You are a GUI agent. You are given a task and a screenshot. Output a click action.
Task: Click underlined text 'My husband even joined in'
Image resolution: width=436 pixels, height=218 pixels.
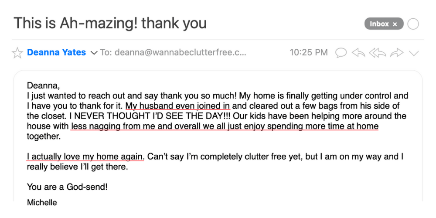coord(178,106)
